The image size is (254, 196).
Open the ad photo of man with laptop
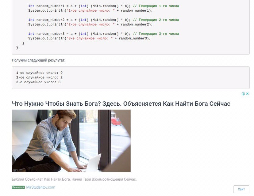[71, 141]
